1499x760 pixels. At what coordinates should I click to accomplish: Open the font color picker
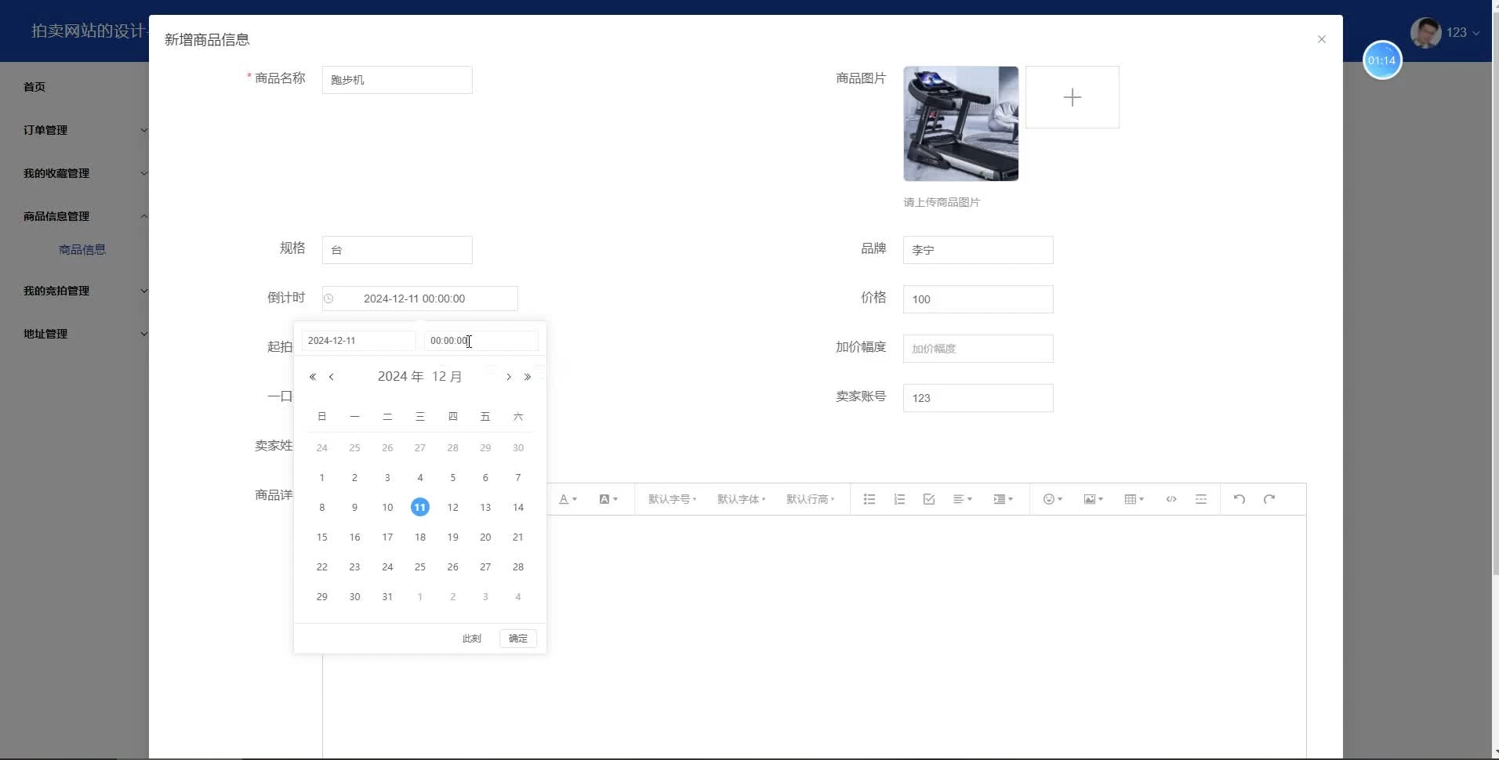568,499
